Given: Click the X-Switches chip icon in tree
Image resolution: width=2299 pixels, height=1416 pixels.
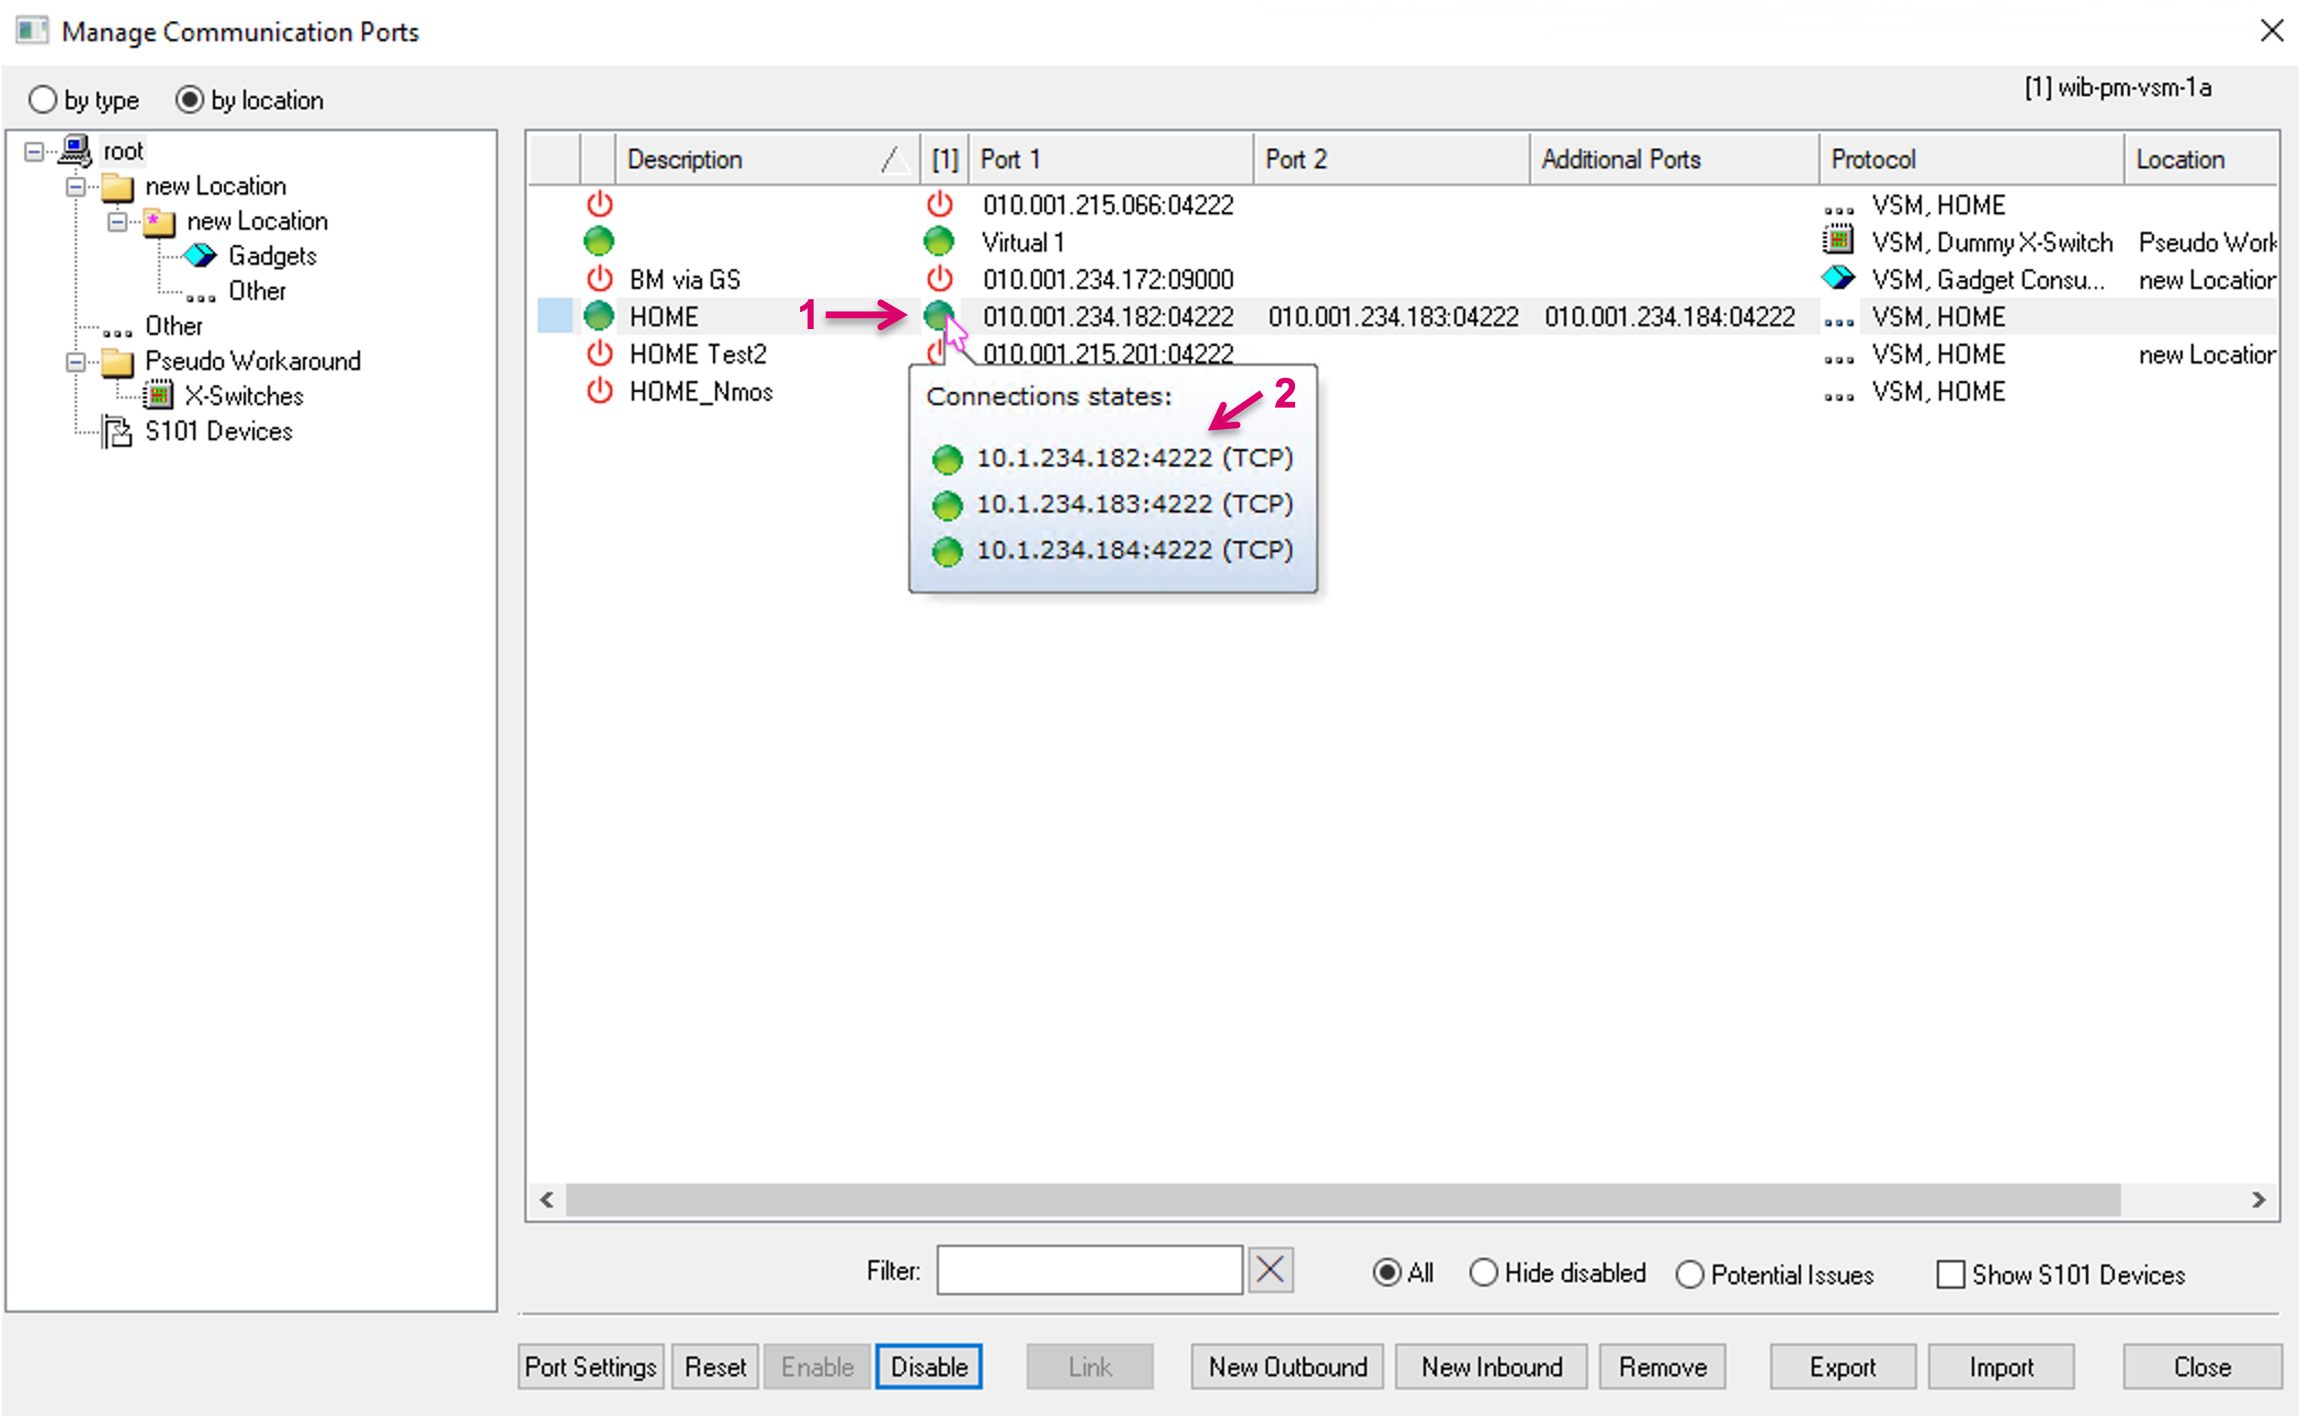Looking at the screenshot, I should 158,396.
